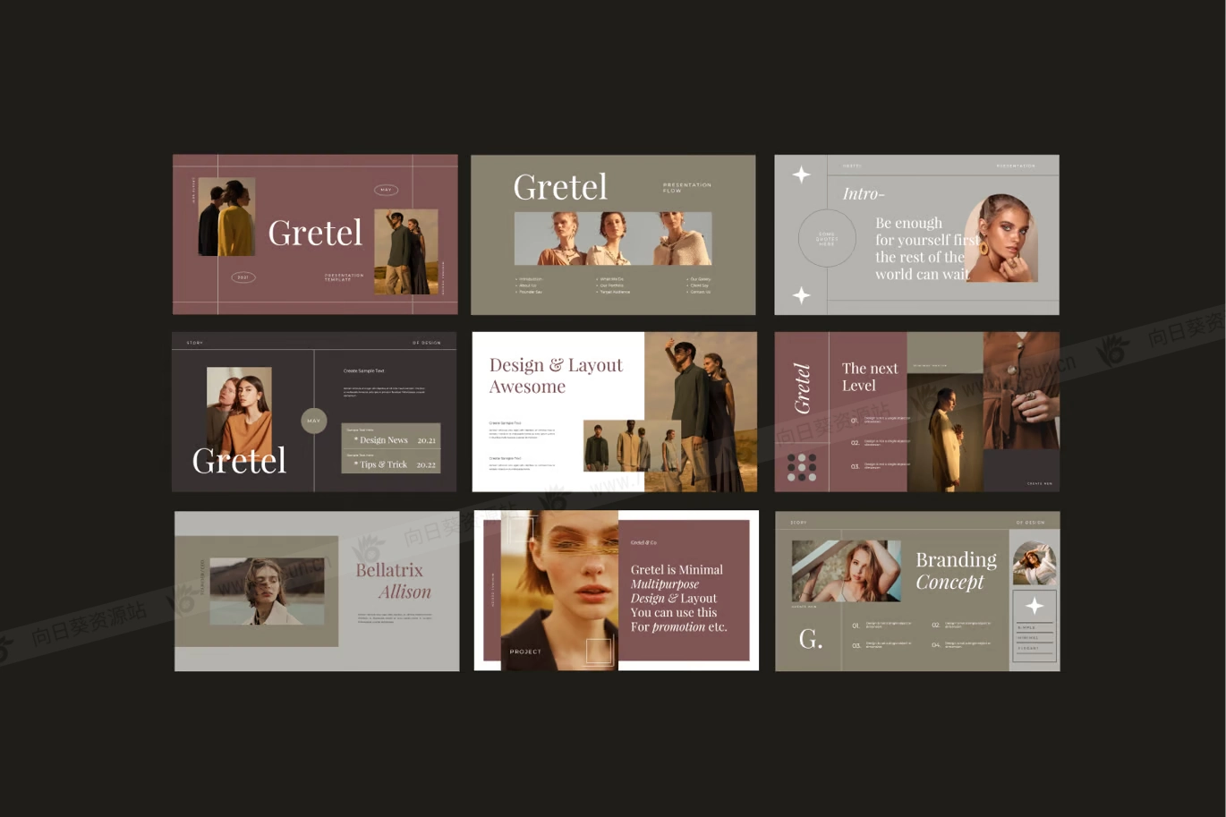
Task: Click the quotes circle on Intro slide
Action: click(x=826, y=238)
